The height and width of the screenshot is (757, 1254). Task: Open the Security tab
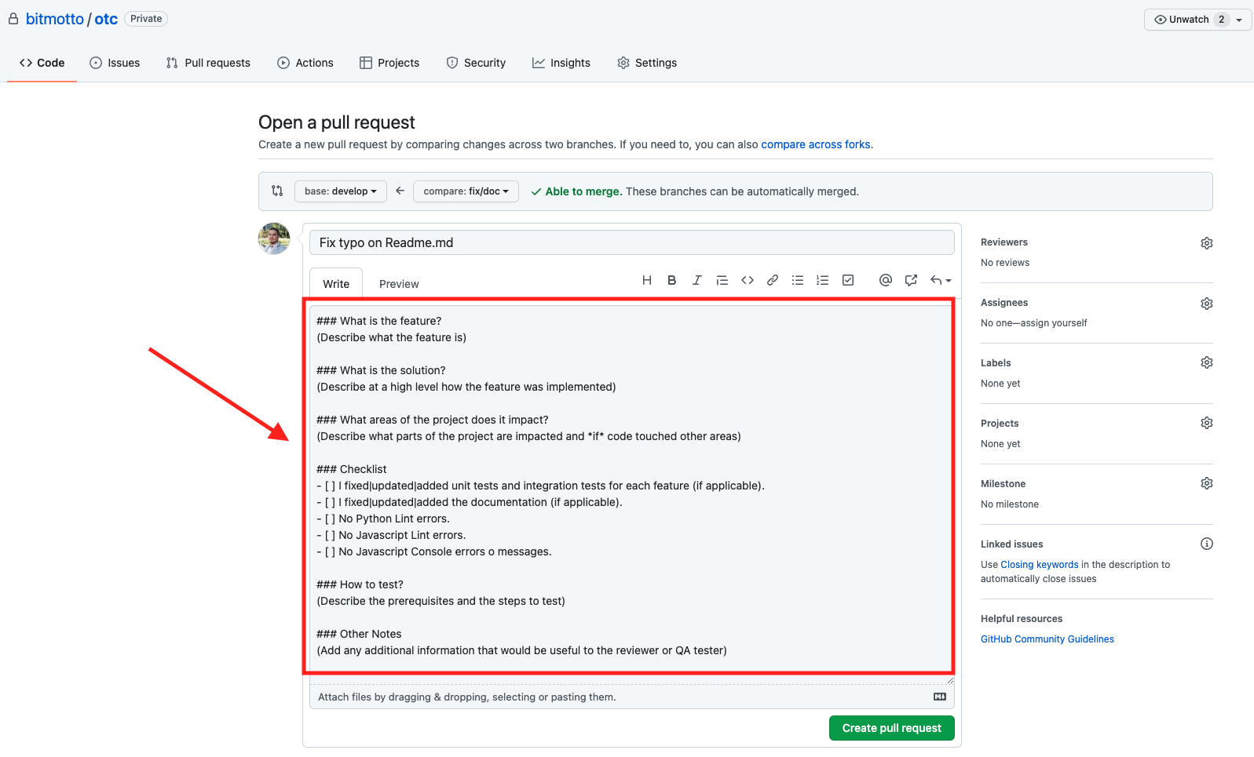(x=476, y=63)
